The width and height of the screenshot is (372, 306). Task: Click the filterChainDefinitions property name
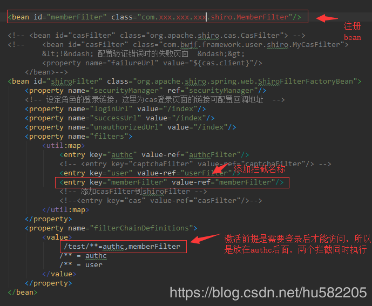[x=141, y=228]
